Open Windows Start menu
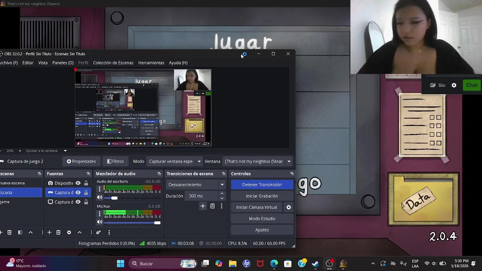 [x=120, y=263]
